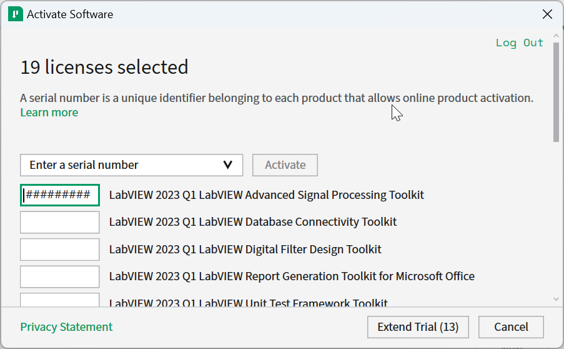Click the scroll down arrow of license list
This screenshot has height=349, width=564.
coord(556,299)
